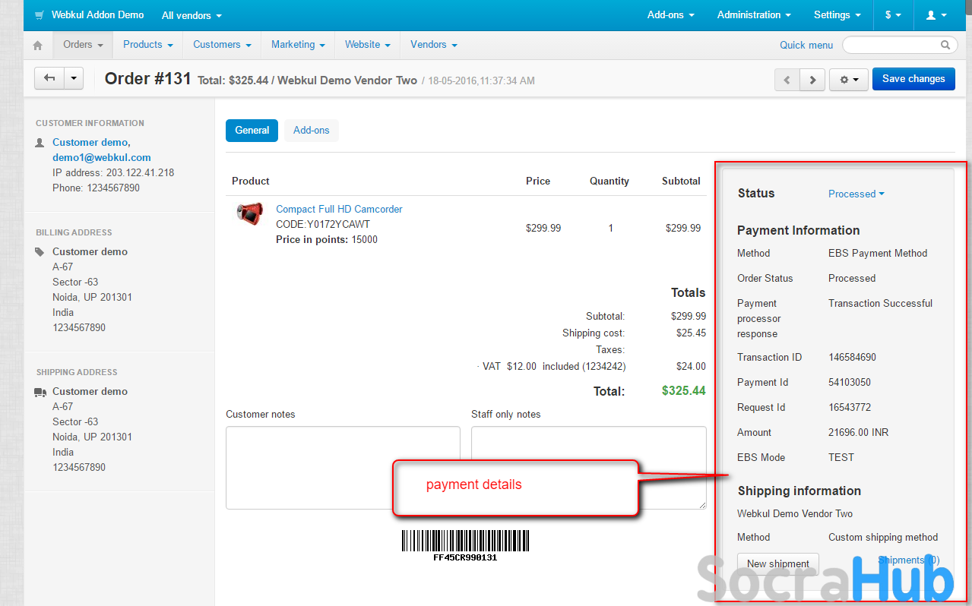Switch to the General tab
The height and width of the screenshot is (606, 972).
pyautogui.click(x=252, y=131)
